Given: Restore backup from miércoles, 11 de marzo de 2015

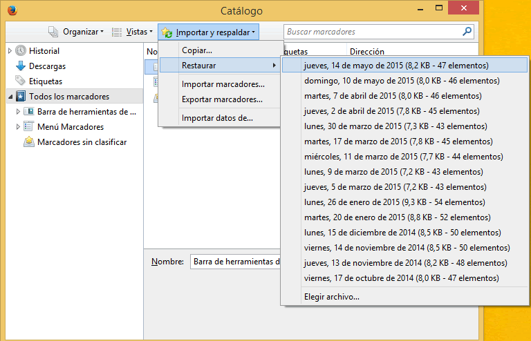Looking at the screenshot, I should (404, 157).
